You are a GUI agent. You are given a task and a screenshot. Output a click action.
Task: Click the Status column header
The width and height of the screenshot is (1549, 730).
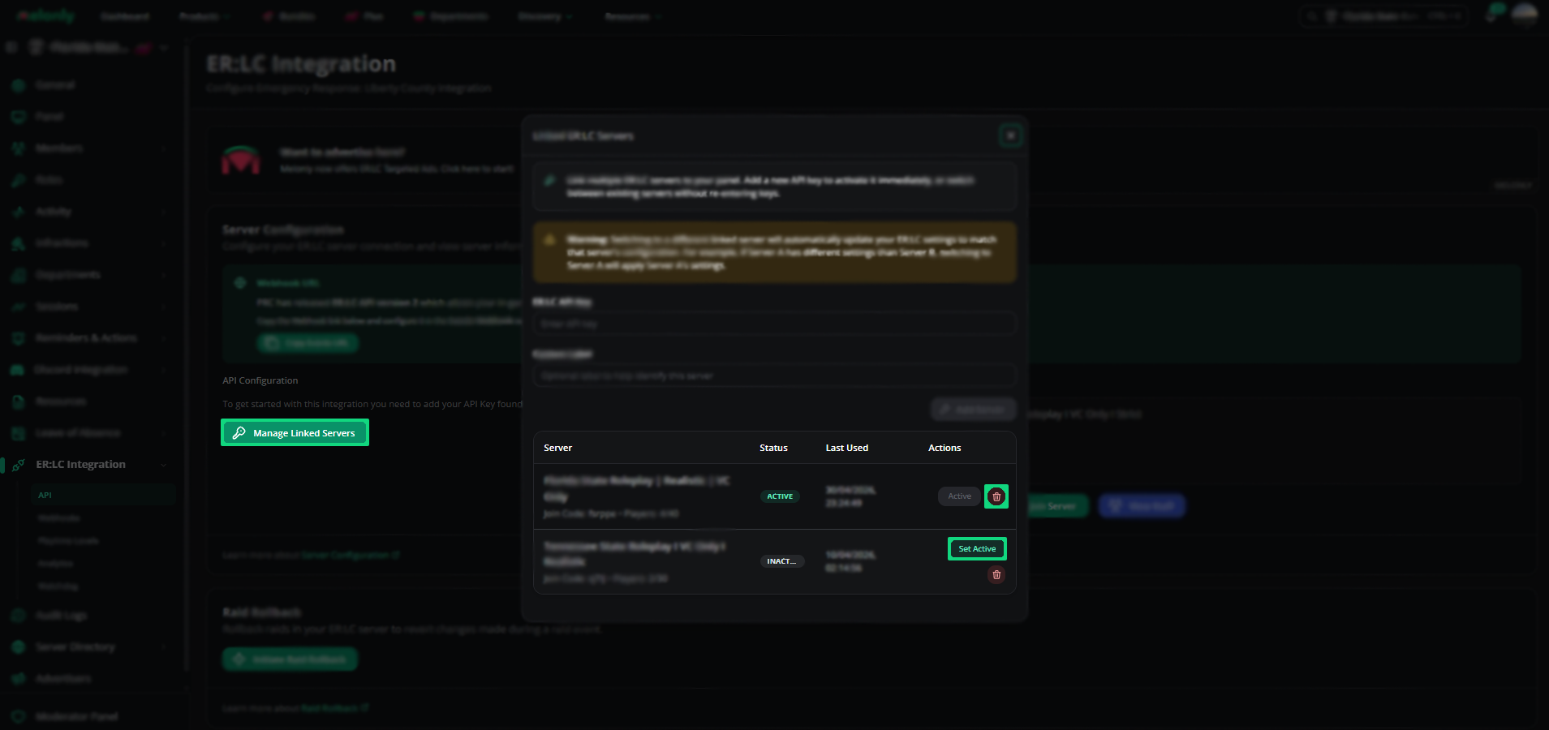coord(773,448)
